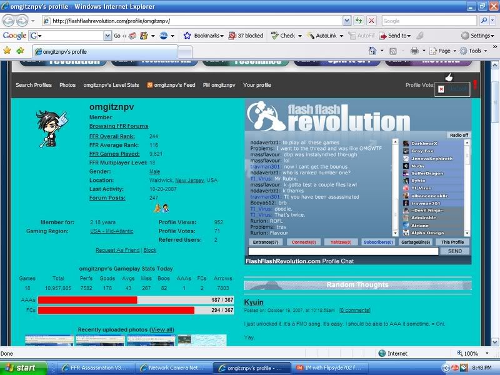Image resolution: width=500 pixels, height=375 pixels.
Task: Open FFR Assassination V3 taskbar window
Action: [x=91, y=367]
